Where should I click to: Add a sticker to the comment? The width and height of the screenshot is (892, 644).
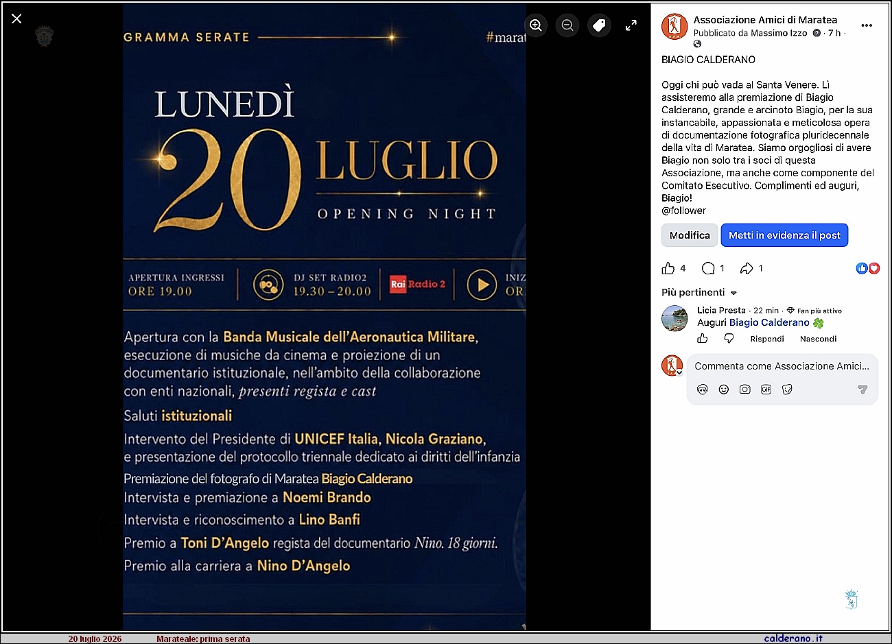[x=787, y=390]
